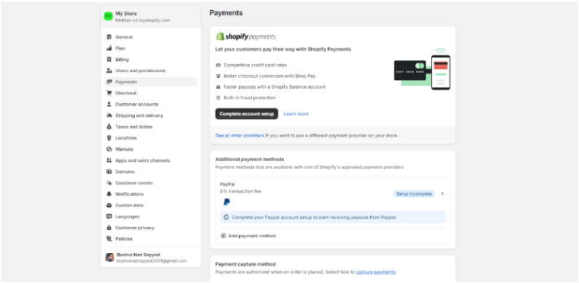
Task: Click the Checkout cart icon
Action: click(x=109, y=93)
